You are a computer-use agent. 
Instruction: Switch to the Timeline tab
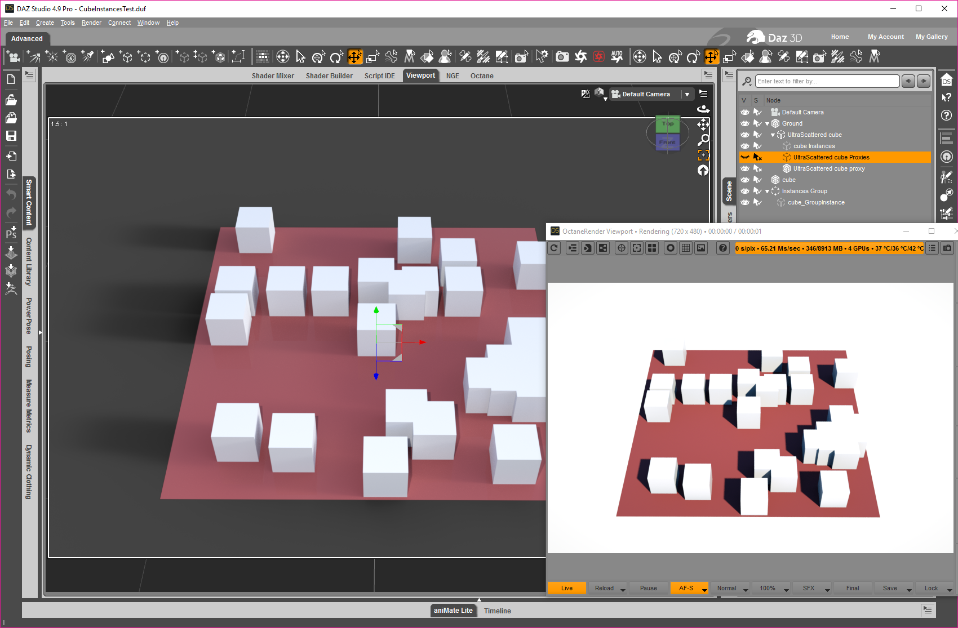[498, 611]
